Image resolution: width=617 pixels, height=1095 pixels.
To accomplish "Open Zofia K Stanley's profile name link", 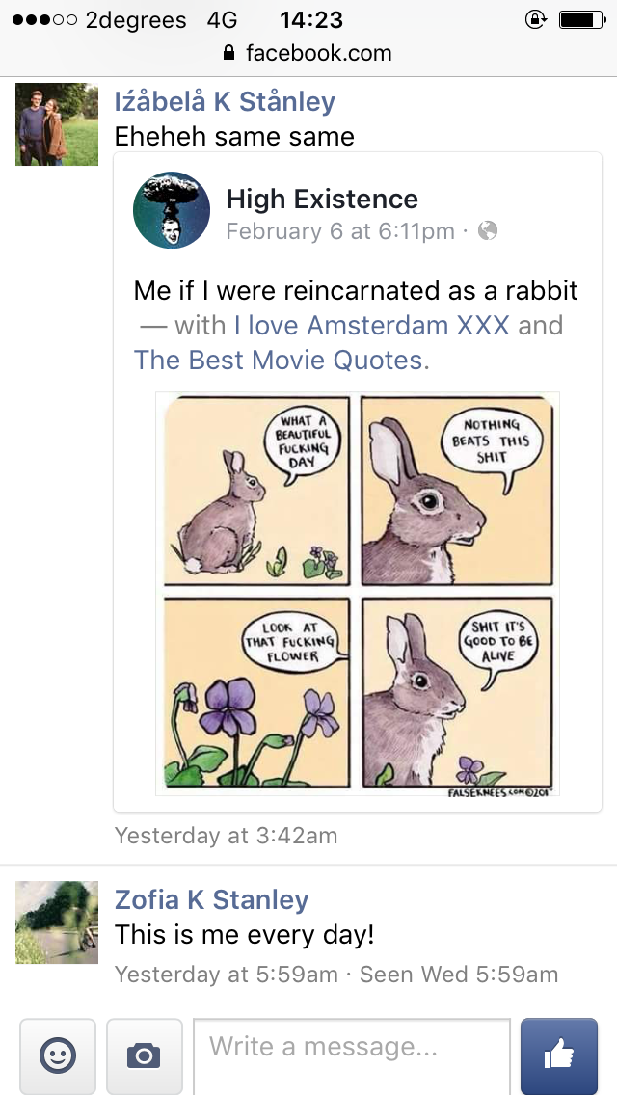I will (212, 899).
